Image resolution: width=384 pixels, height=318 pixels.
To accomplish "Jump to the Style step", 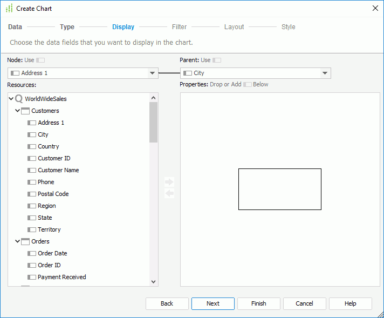I will tap(288, 26).
